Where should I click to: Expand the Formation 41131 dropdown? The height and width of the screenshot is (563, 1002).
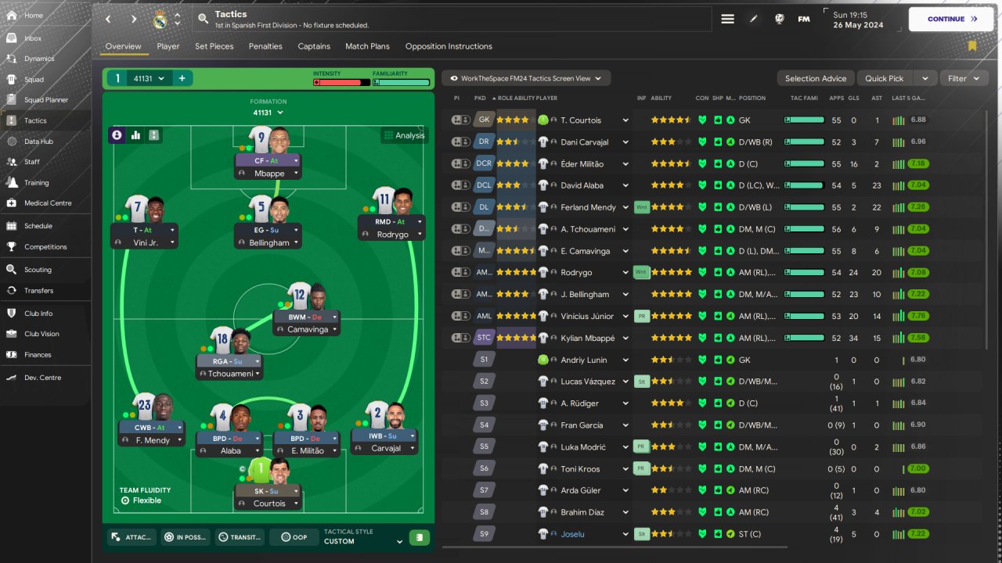269,113
